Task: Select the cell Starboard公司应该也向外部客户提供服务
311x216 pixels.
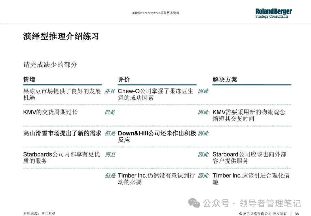Action: (x=249, y=158)
